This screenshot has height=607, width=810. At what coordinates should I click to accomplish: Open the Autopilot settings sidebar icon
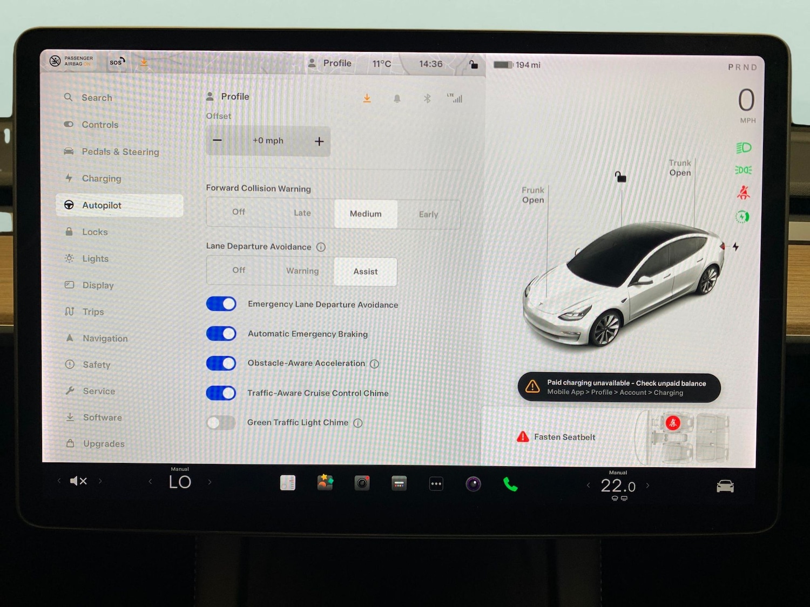[69, 205]
